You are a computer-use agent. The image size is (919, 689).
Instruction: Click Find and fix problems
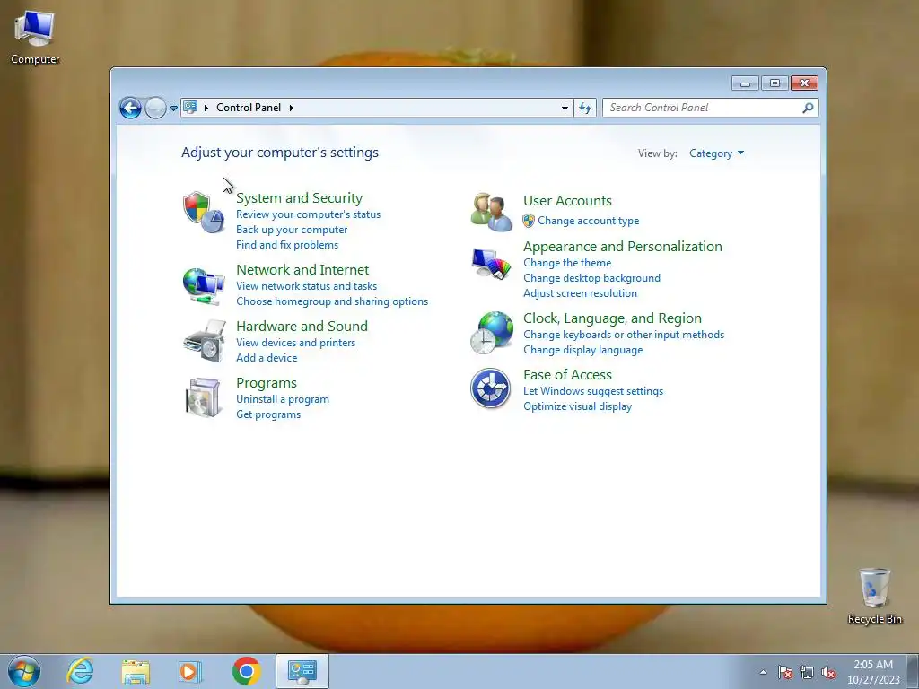pos(287,245)
